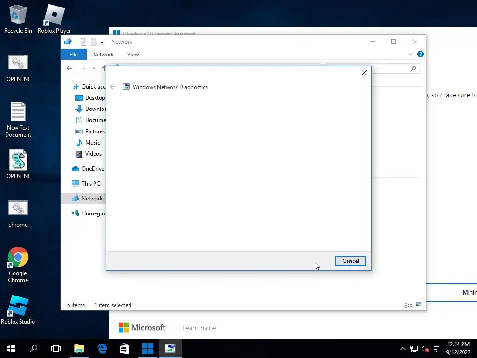Maximize the Network Explorer window
This screenshot has width=477, height=358.
tap(394, 41)
